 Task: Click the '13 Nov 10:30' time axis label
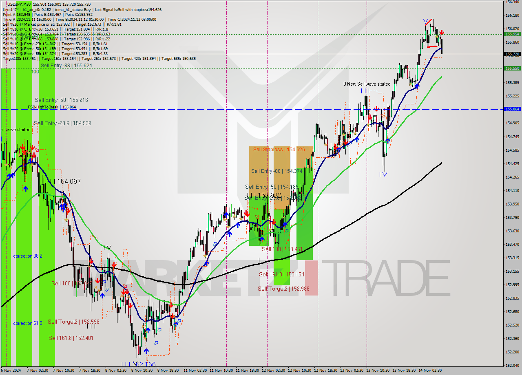(x=378, y=371)
